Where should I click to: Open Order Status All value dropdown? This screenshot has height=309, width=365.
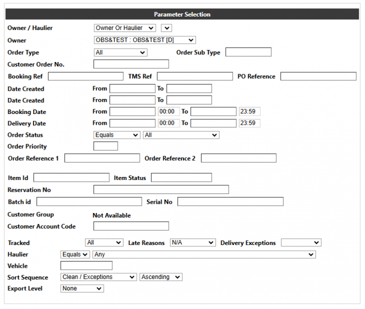click(181, 135)
